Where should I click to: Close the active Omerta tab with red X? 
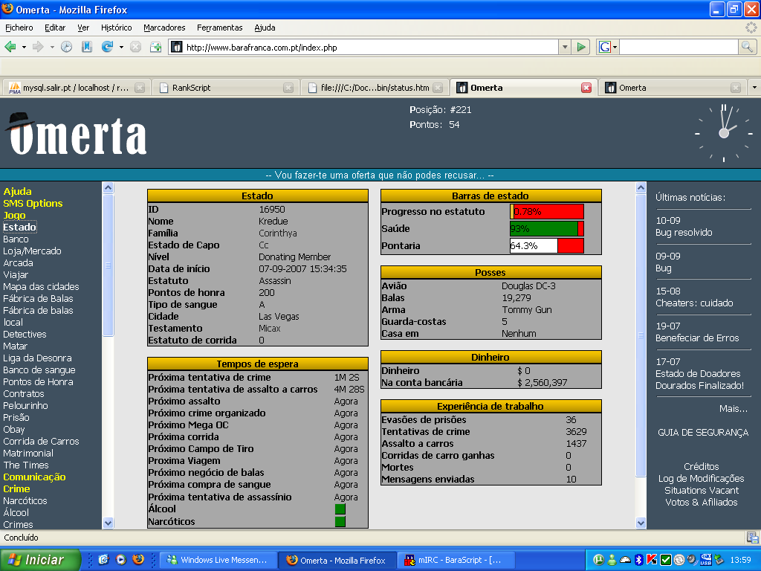coord(586,88)
